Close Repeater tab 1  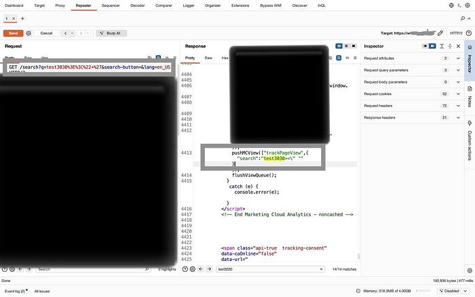click(14, 18)
